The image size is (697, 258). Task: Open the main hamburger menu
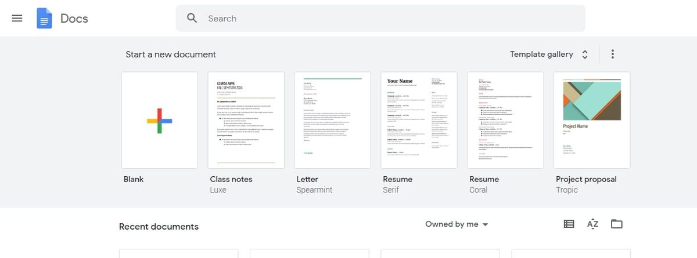click(17, 19)
